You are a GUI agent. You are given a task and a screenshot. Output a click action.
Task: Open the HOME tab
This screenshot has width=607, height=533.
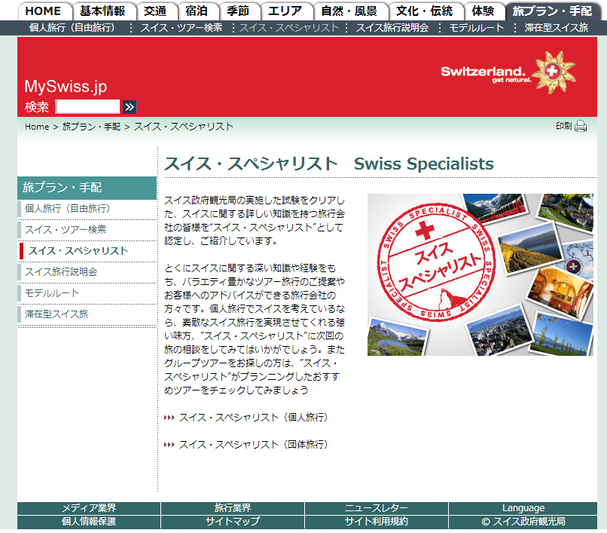point(44,11)
